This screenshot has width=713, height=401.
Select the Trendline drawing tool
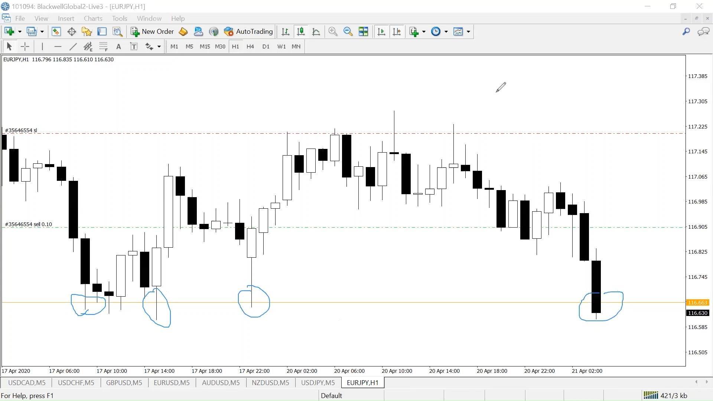(x=73, y=46)
